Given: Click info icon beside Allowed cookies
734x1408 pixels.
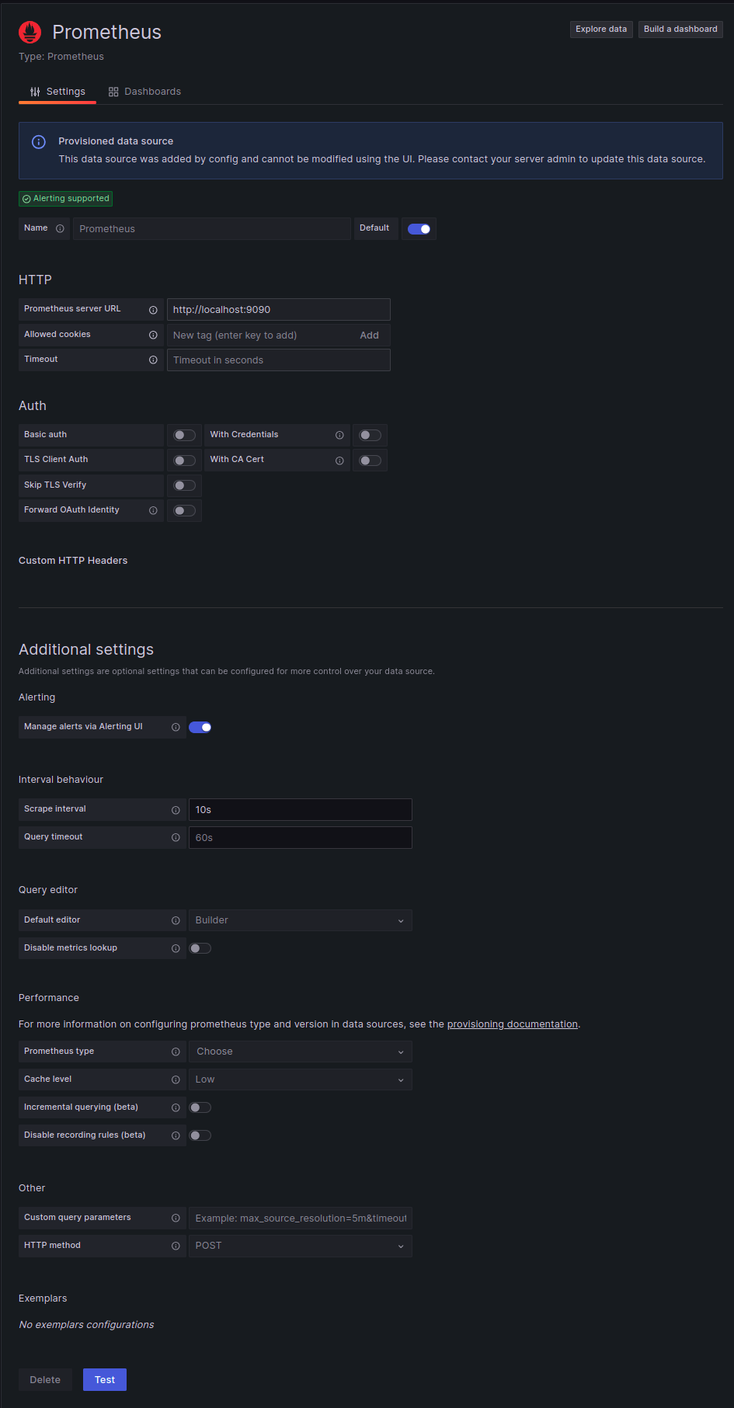Looking at the screenshot, I should click(x=153, y=335).
